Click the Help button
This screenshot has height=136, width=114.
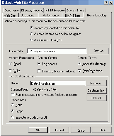(102, 130)
